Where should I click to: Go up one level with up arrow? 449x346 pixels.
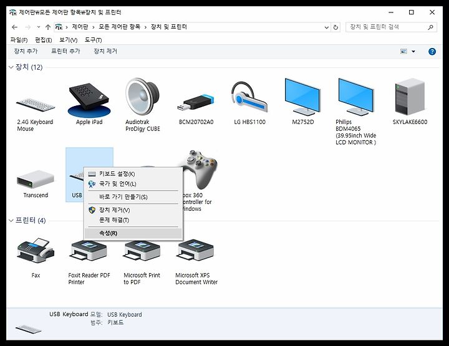tap(48, 27)
